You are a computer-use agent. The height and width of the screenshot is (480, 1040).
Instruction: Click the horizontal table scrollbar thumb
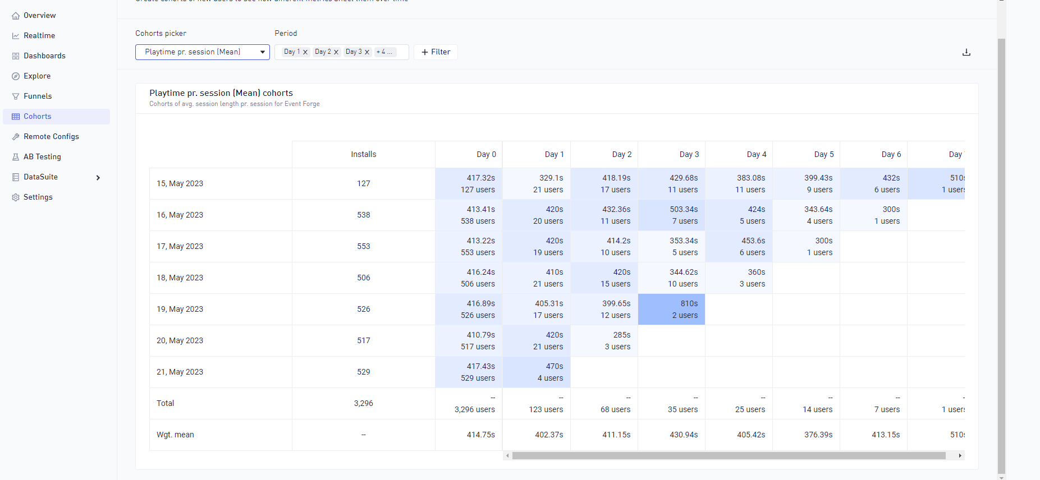729,455
